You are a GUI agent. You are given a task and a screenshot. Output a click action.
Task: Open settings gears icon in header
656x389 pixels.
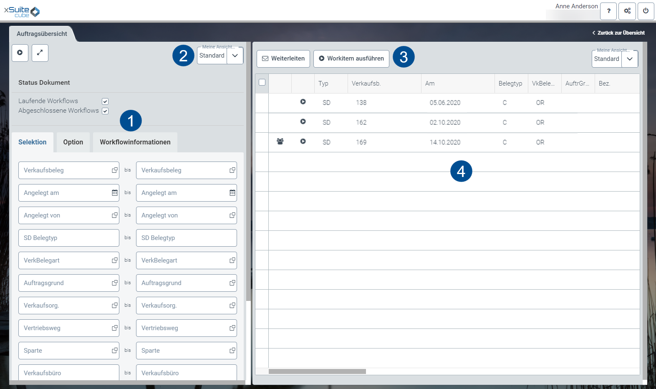[627, 11]
